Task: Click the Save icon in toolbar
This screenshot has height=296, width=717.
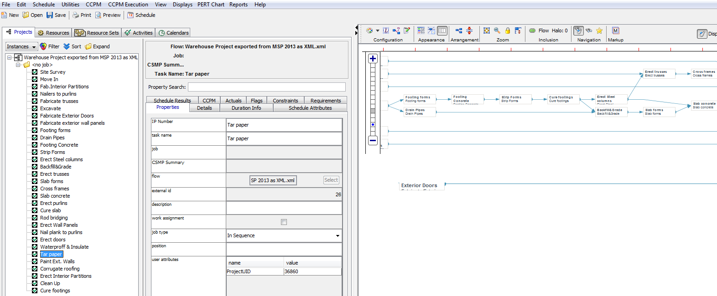Action: coord(50,15)
